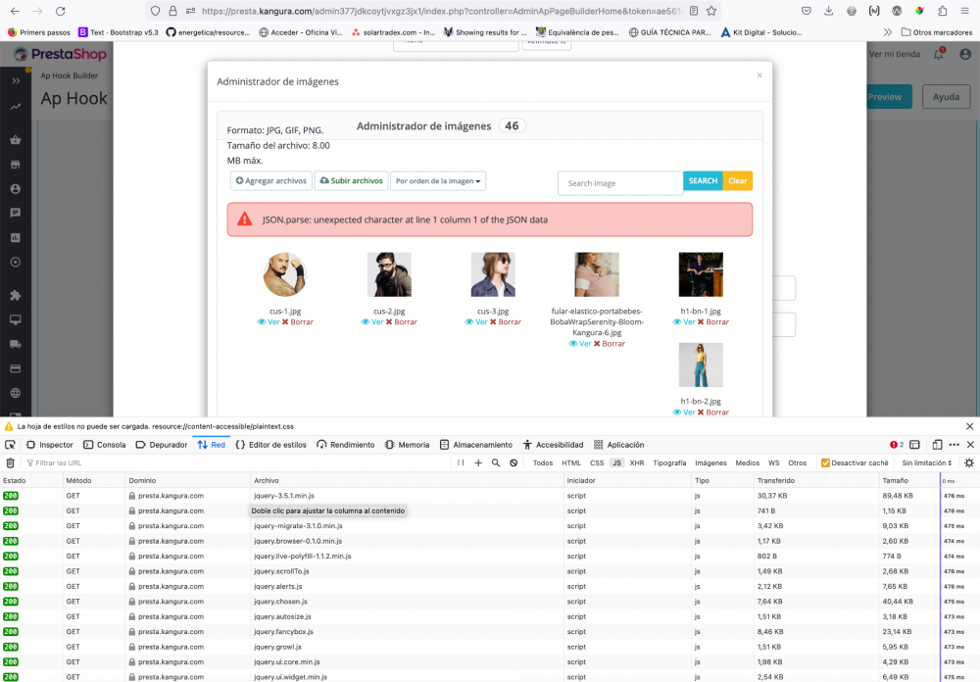Open the Sin limitación throttling dropdown
The height and width of the screenshot is (682, 980).
click(926, 463)
